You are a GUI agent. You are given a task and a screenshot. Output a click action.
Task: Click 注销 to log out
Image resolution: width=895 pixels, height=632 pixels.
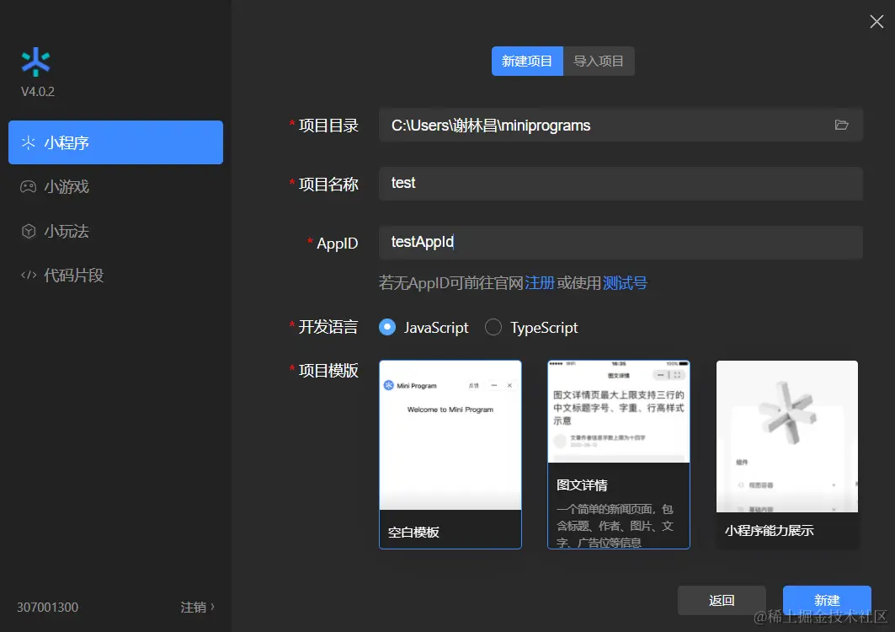click(x=198, y=607)
